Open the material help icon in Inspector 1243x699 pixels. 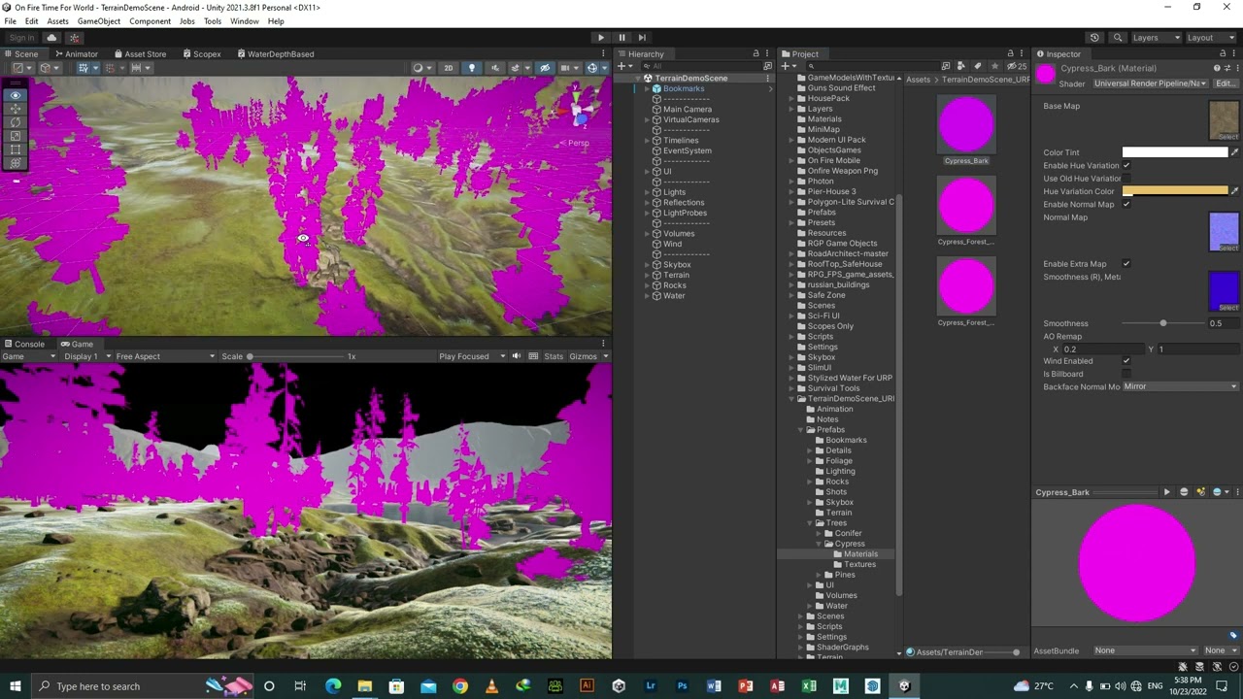pyautogui.click(x=1217, y=68)
